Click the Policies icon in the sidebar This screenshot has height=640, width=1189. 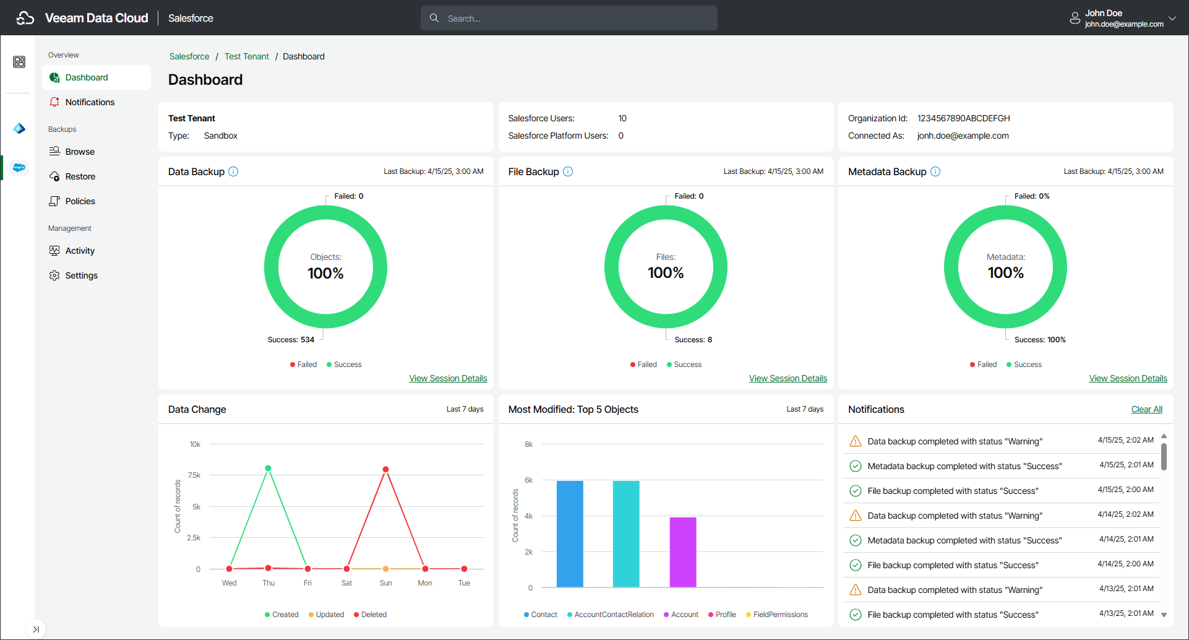(x=54, y=201)
